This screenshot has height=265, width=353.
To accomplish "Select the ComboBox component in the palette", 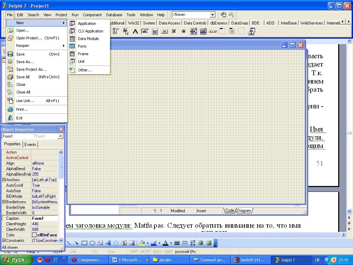I will [x=203, y=31].
